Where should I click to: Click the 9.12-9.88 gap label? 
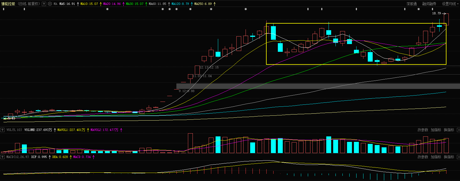pyautogui.click(x=186, y=91)
